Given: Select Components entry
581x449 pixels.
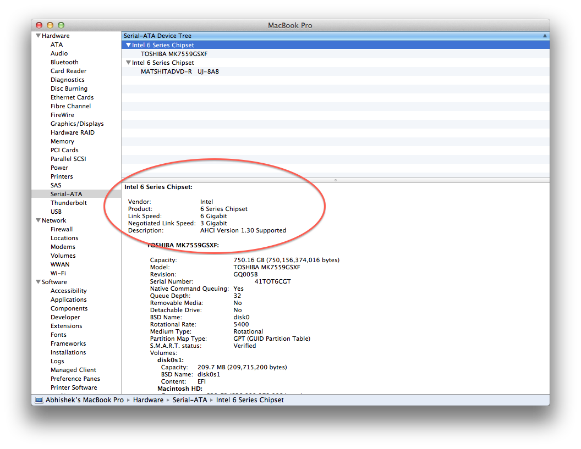Looking at the screenshot, I should pyautogui.click(x=69, y=308).
